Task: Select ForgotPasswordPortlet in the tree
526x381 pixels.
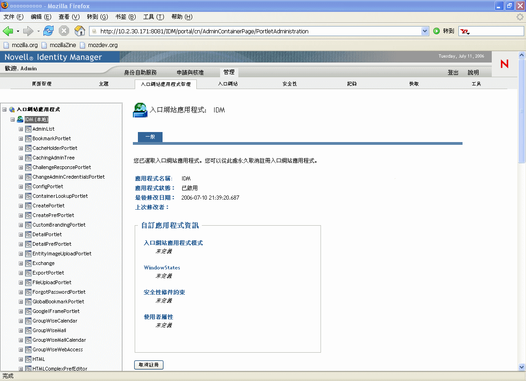Action: click(59, 292)
